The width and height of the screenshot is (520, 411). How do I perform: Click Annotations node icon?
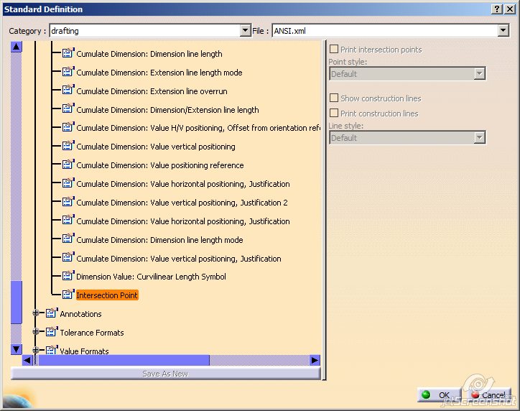pyautogui.click(x=52, y=313)
